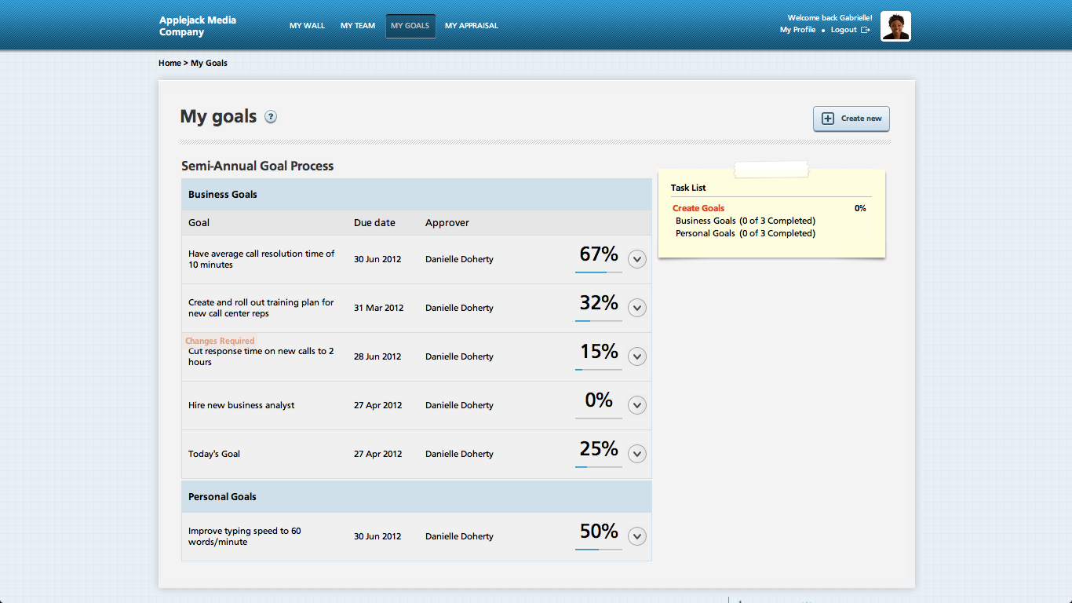Screen dimensions: 1072x603
Task: Expand the training plan goal details
Action: tap(636, 308)
